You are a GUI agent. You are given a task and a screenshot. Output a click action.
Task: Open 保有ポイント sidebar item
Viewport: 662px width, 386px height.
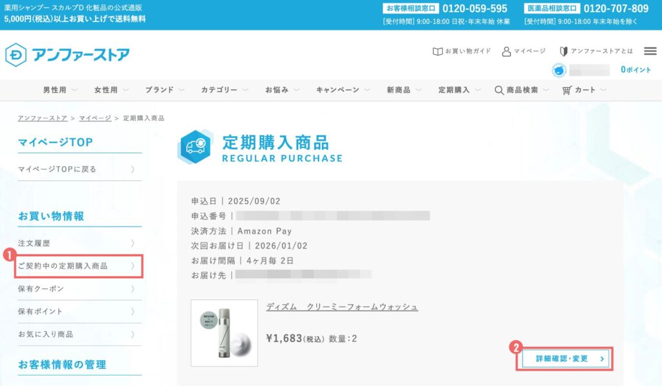[80, 312]
